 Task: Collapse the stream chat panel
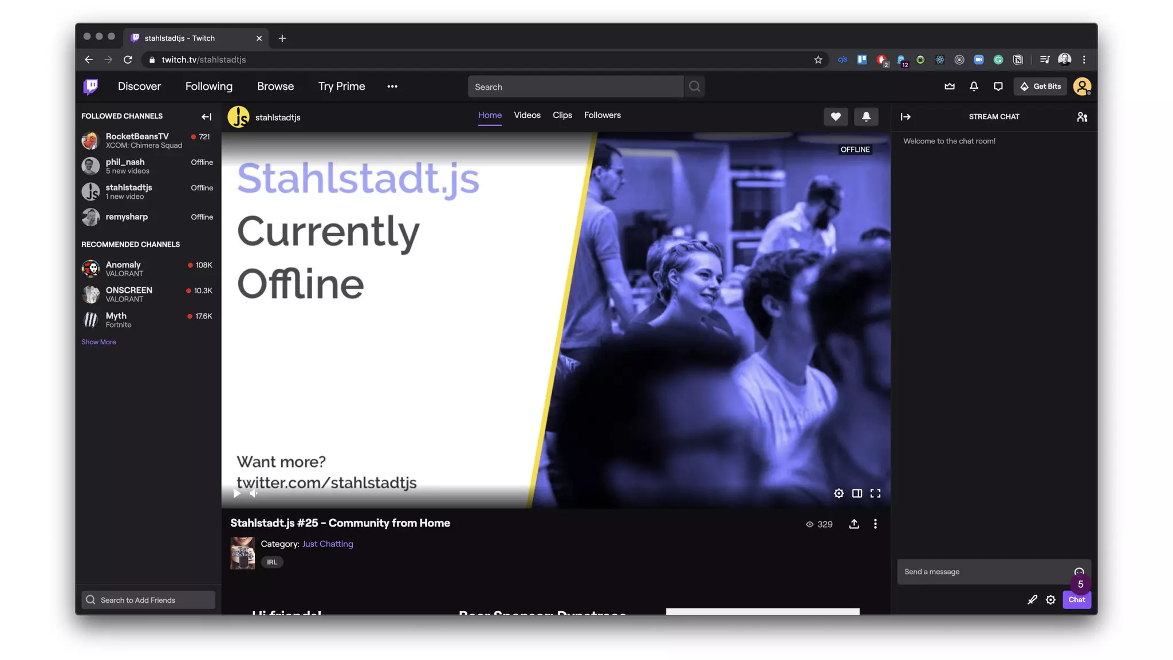pyautogui.click(x=906, y=117)
